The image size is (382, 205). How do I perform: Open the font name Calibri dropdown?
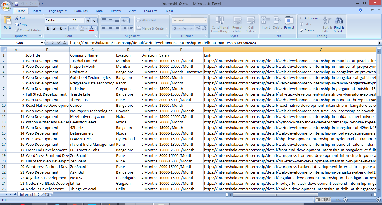pos(70,20)
